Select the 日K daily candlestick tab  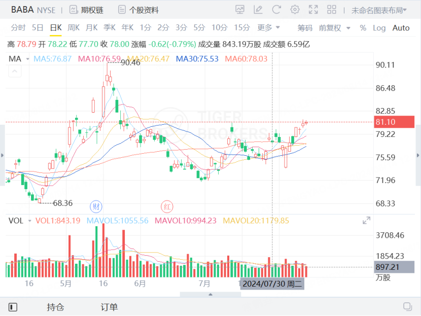(56, 27)
